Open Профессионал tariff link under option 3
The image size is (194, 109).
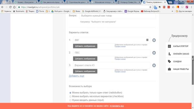click(120, 72)
